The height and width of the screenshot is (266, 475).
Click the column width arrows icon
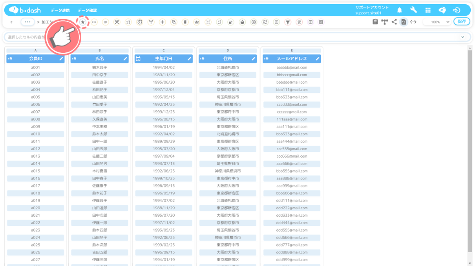[413, 22]
